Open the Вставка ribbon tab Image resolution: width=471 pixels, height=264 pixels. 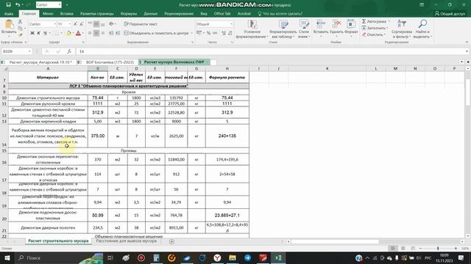click(67, 14)
